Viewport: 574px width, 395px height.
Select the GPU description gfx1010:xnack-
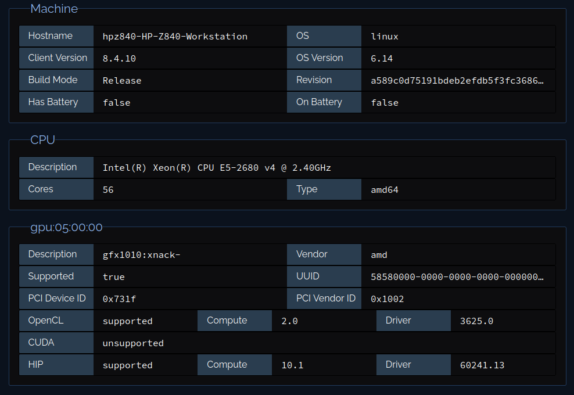point(142,255)
